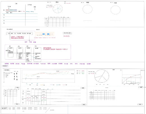The image size is (146, 114).
Task: Click the first bold up arrow in ranking panel
Action: pyautogui.click(x=14, y=74)
